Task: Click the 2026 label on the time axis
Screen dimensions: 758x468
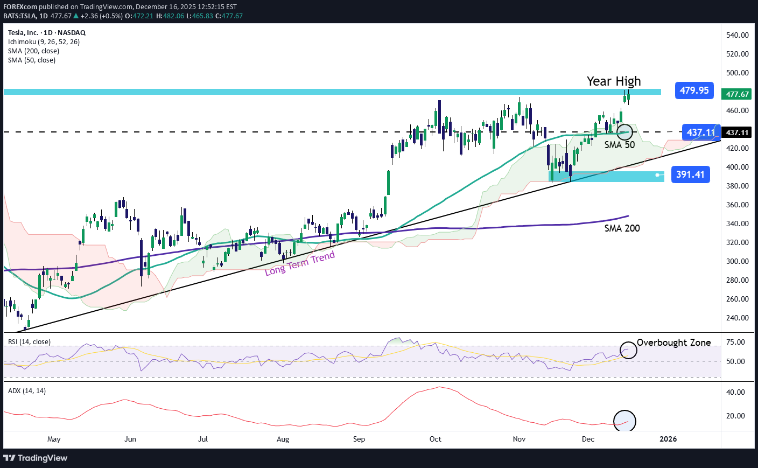Action: 668,439
